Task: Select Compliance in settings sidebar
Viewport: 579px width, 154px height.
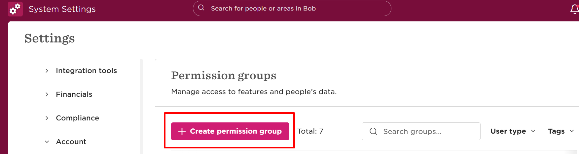Action: (x=77, y=118)
